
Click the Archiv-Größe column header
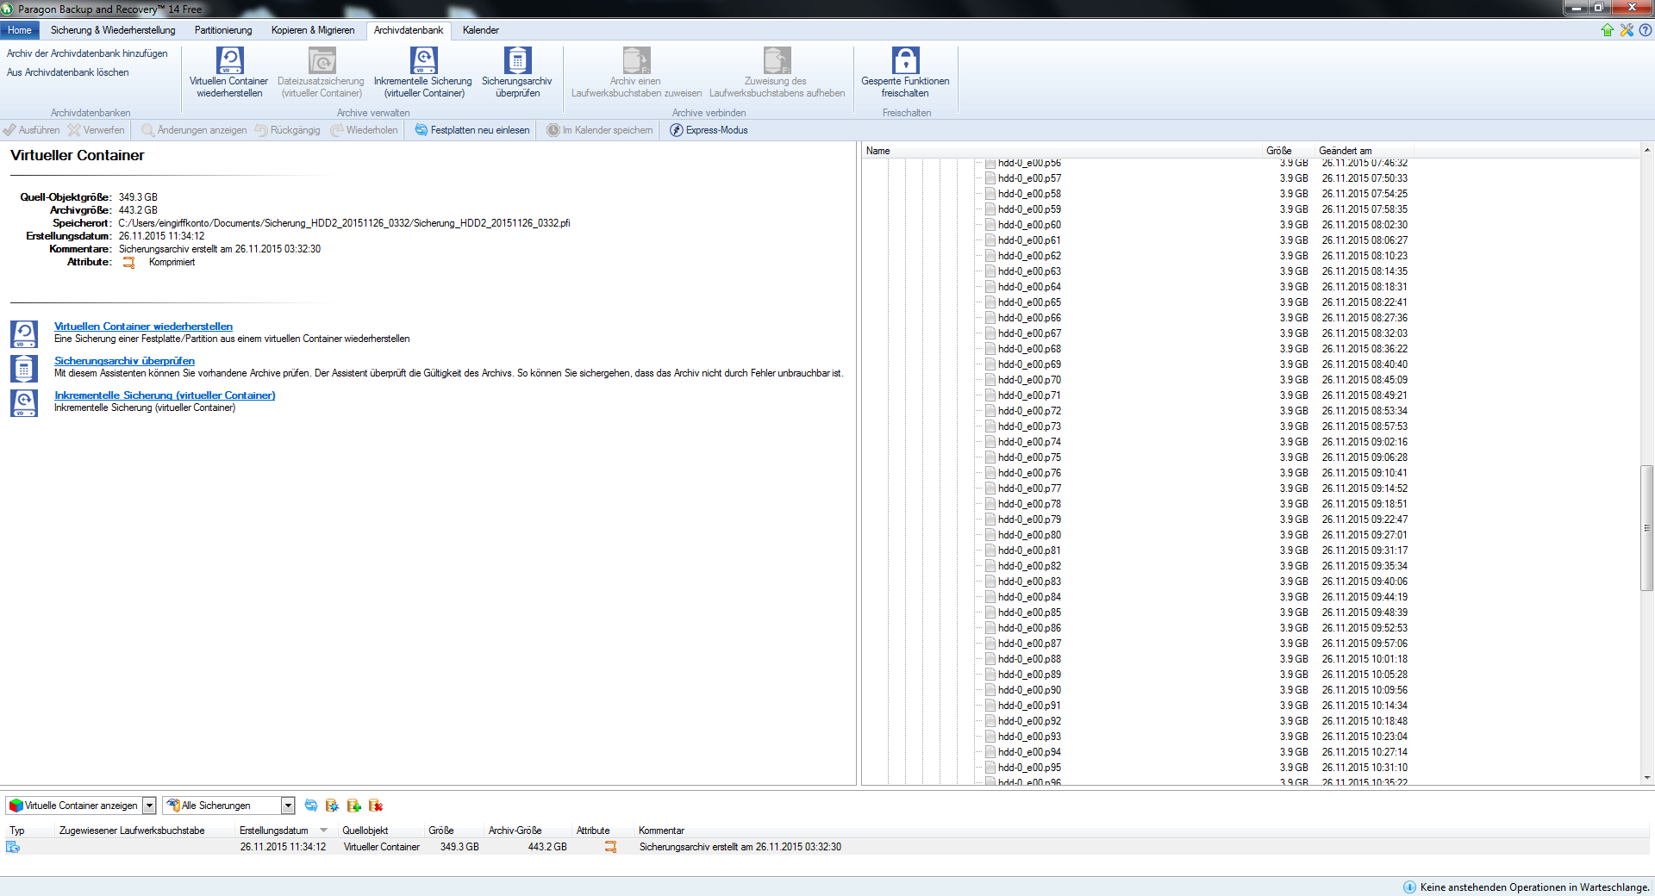pos(527,831)
